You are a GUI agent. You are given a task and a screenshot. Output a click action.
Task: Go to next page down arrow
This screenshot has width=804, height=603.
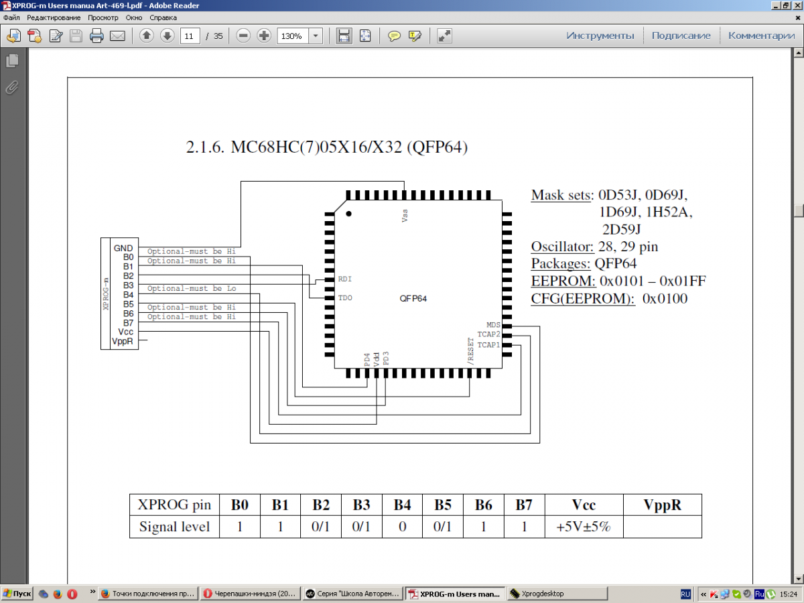click(167, 36)
